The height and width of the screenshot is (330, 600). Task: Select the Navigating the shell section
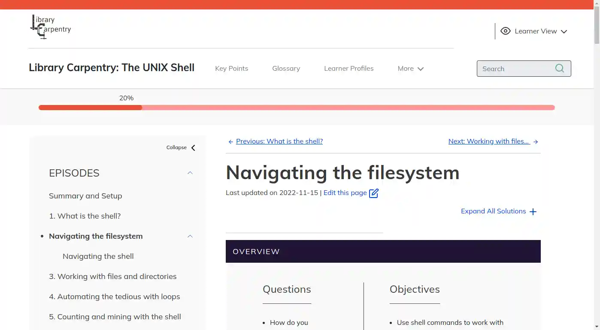tap(98, 256)
